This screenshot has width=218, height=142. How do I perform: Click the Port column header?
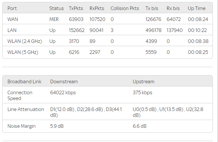point(13,8)
